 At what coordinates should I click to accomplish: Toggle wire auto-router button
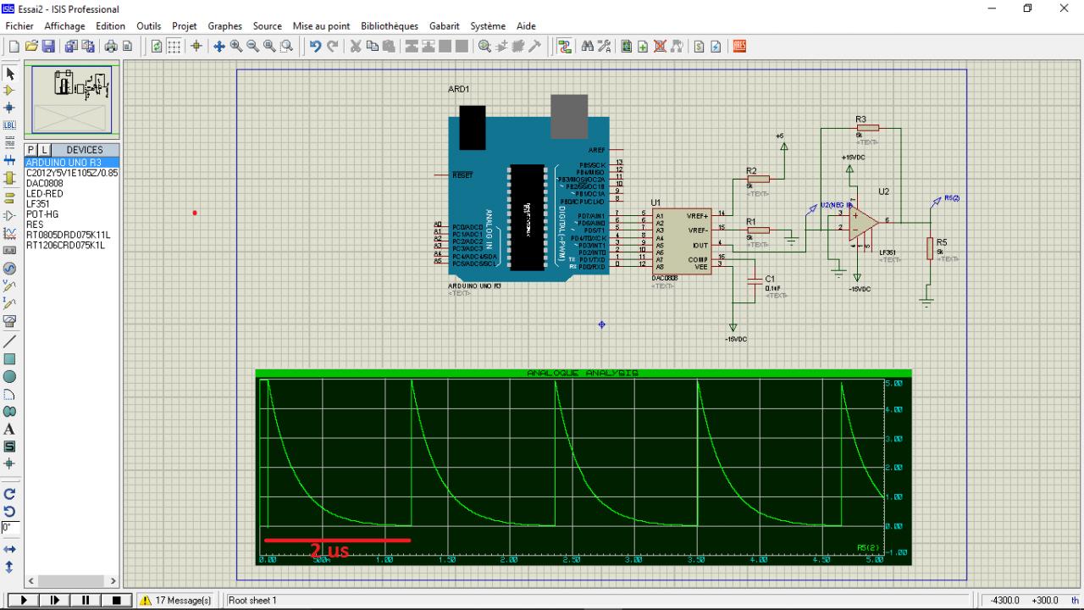click(x=565, y=46)
